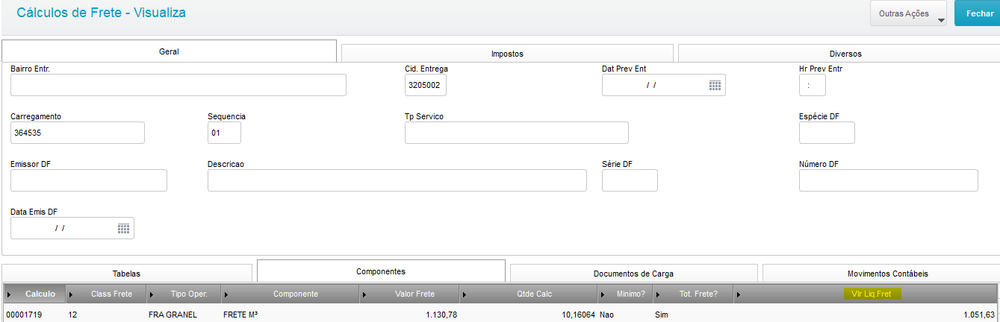
Task: Open calendar picker for Data Emis DF
Action: point(124,229)
